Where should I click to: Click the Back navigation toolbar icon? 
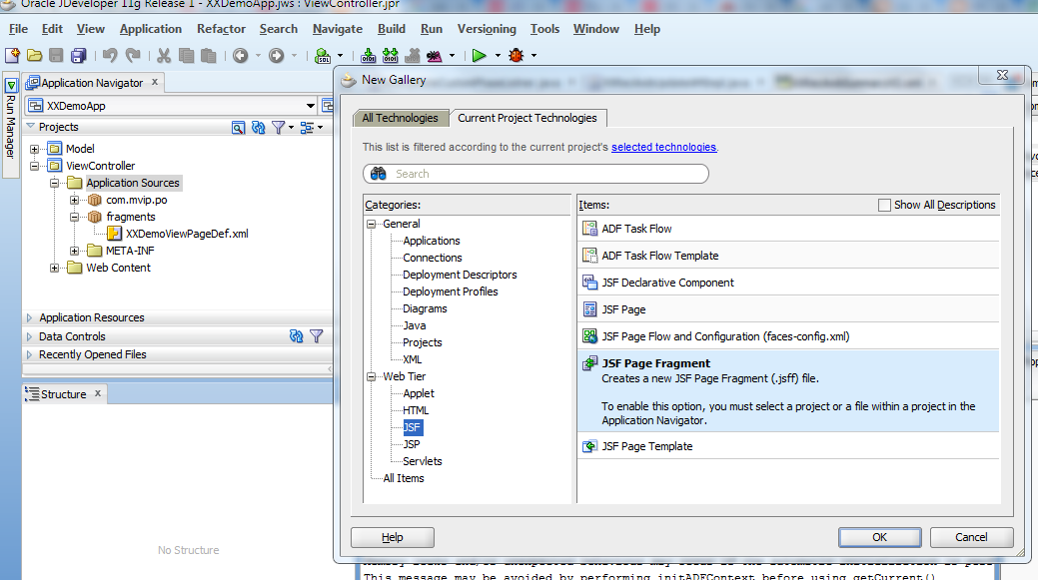point(239,56)
